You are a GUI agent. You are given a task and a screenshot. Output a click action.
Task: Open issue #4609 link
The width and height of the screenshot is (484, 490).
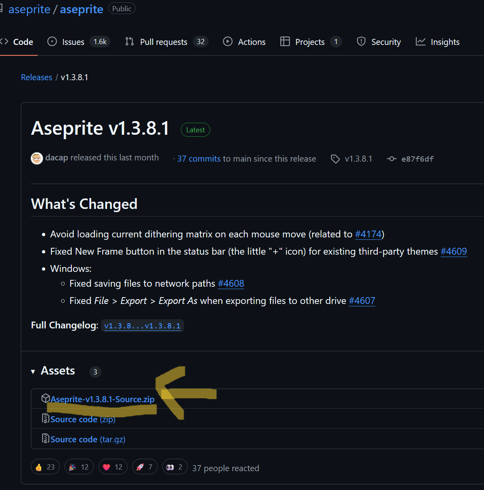[454, 251]
